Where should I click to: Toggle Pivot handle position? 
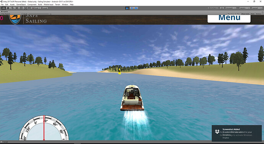[x=35, y=8]
